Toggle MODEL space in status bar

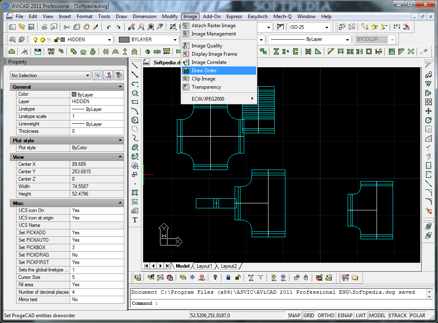[x=377, y=316]
